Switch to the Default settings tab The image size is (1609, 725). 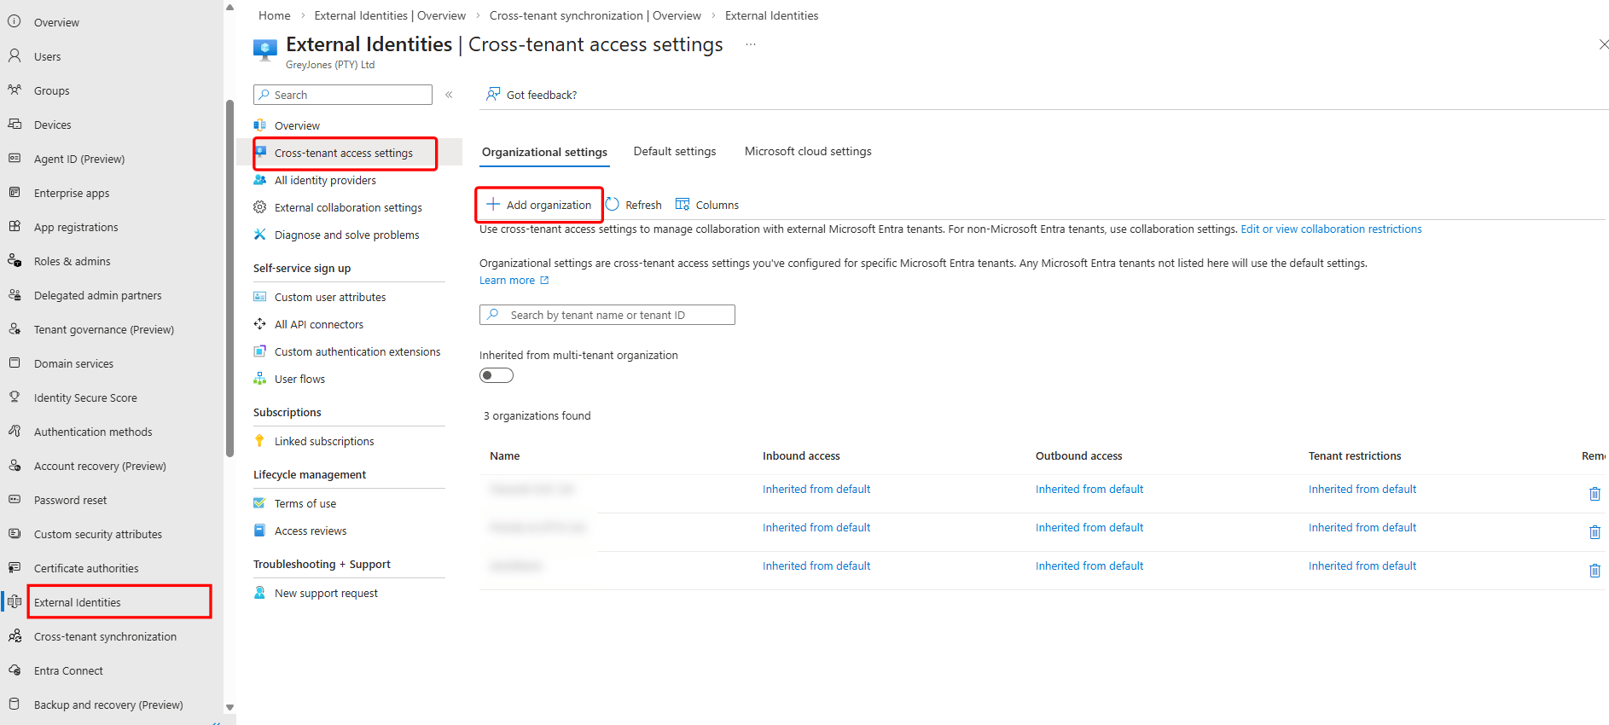point(675,152)
